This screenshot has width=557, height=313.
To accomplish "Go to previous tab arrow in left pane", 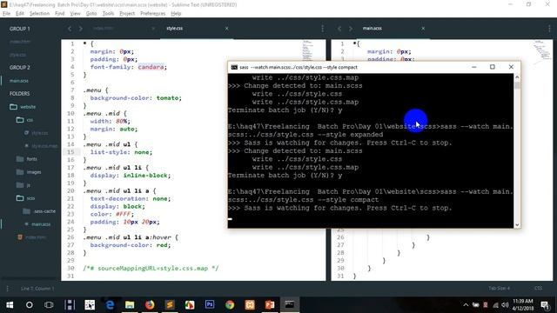I will tap(70, 29).
